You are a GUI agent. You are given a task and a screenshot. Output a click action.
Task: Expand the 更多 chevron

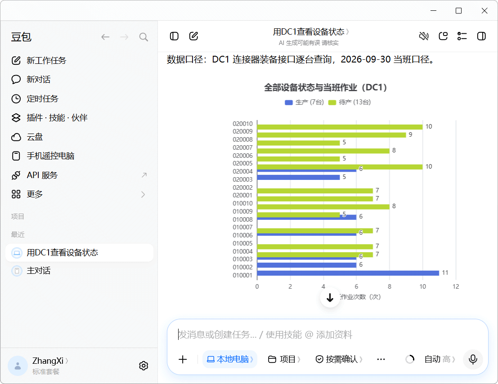click(x=143, y=194)
